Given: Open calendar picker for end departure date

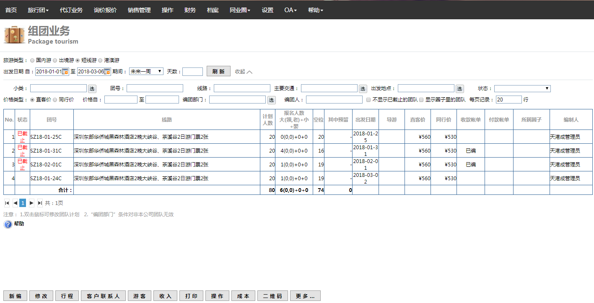Looking at the screenshot, I should point(107,72).
